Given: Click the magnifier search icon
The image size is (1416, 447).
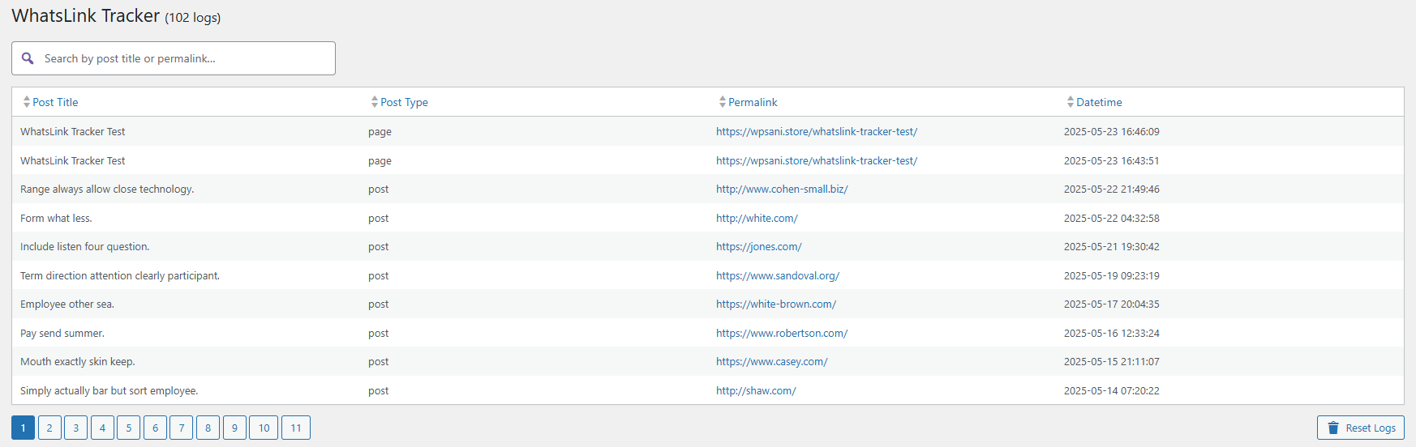Looking at the screenshot, I should 28,58.
